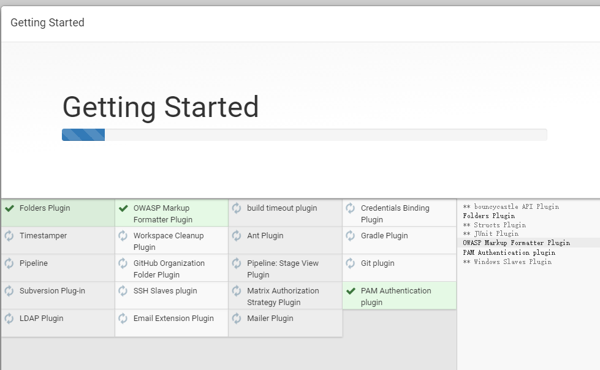600x370 pixels.
Task: Click the Email Extension Plugin label
Action: coord(173,319)
